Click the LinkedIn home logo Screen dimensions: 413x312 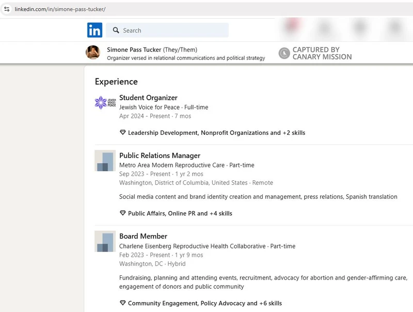tap(94, 30)
